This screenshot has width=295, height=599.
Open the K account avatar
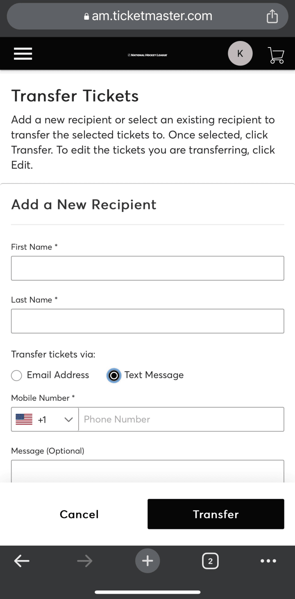pyautogui.click(x=240, y=54)
